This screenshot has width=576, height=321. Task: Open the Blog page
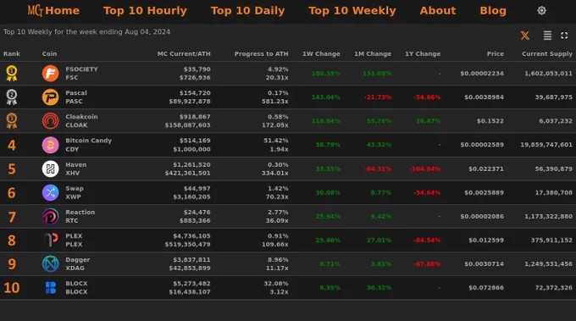(x=493, y=11)
